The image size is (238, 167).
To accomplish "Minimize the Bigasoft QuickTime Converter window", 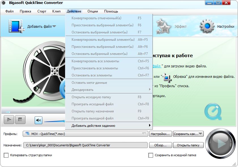I will [209, 3].
